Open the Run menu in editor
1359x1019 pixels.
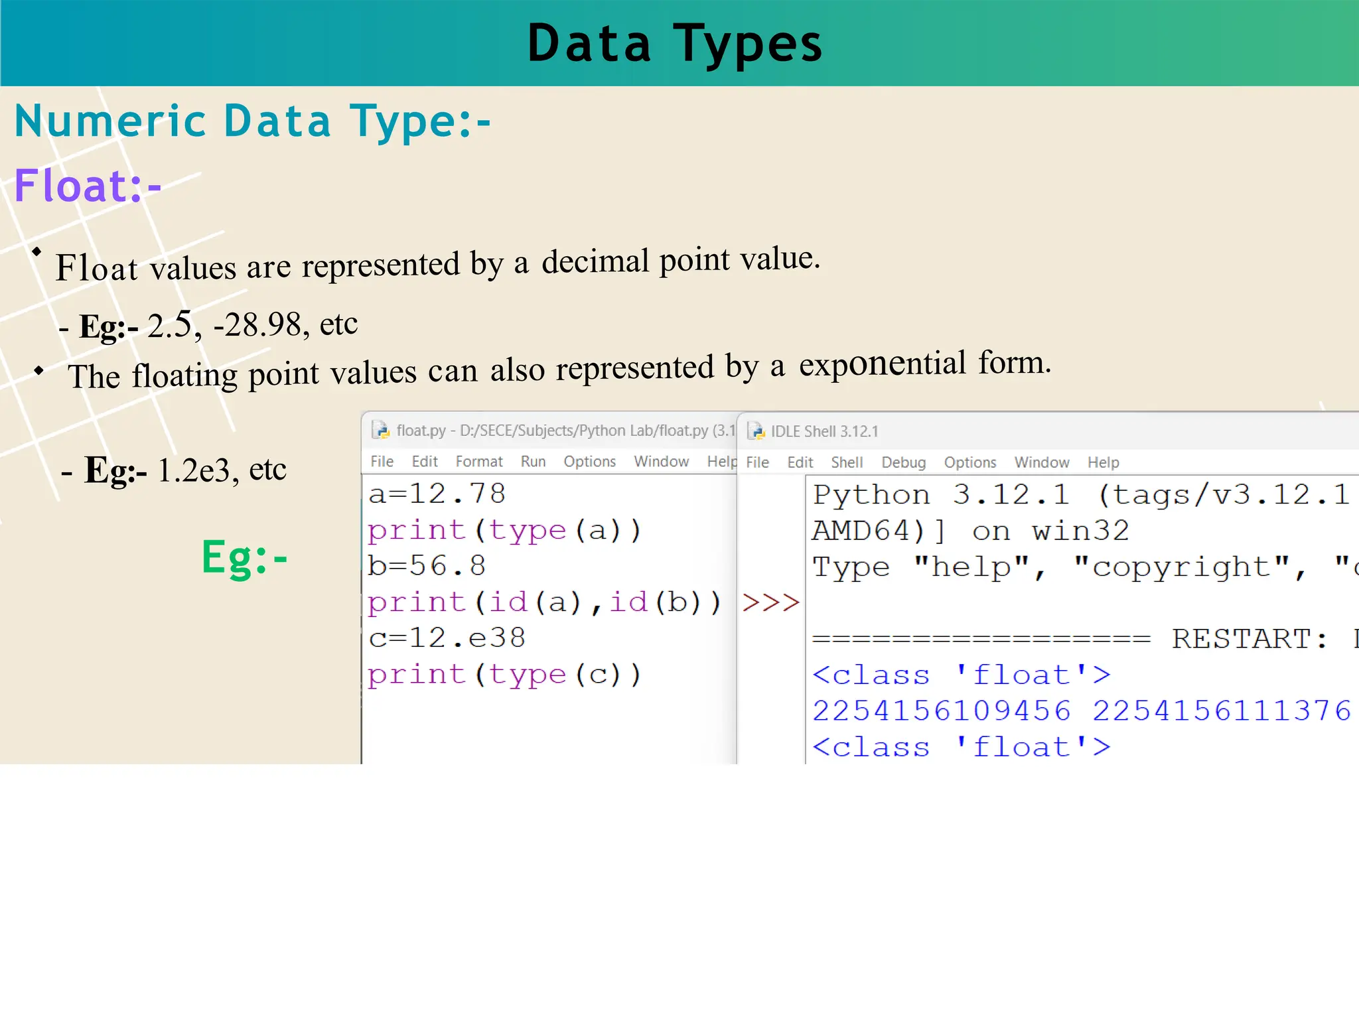click(533, 462)
